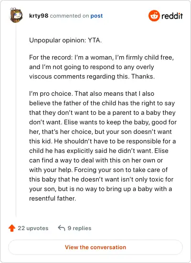Image resolution: width=191 pixels, height=263 pixels.
Task: Click the 'reddit' wordmark text
Action: (172, 16)
